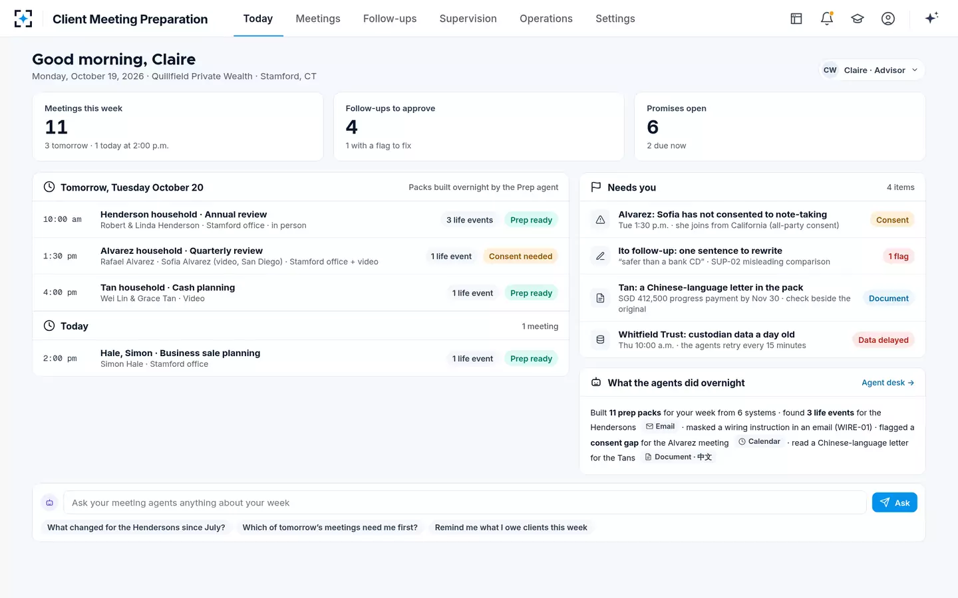
Task: Focus the 'Ask your meeting agents anything' field
Action: pyautogui.click(x=464, y=502)
